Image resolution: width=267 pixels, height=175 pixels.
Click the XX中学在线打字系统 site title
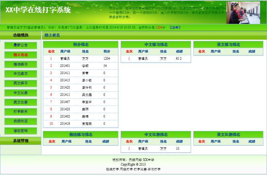(38, 10)
